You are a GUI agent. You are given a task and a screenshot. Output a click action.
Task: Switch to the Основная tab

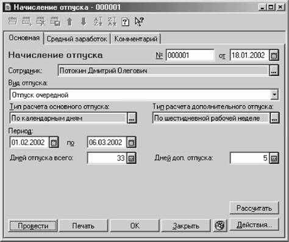point(24,38)
